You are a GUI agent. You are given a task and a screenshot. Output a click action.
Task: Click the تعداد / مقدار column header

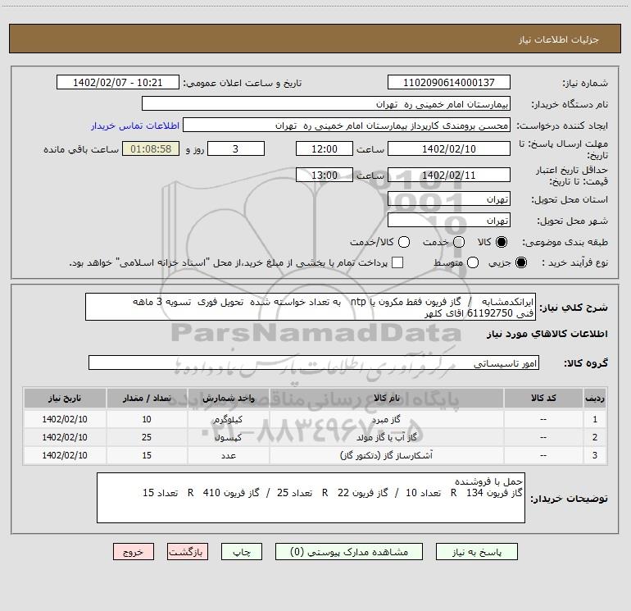click(147, 398)
